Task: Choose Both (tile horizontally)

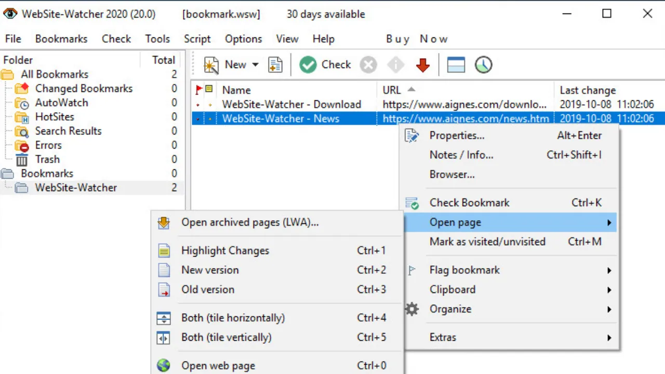Action: (277, 318)
